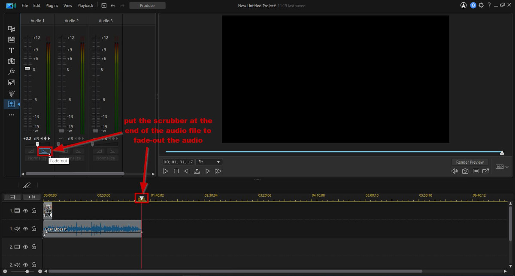Open the Media Room in the sidebar
The height and width of the screenshot is (276, 515).
point(12,29)
